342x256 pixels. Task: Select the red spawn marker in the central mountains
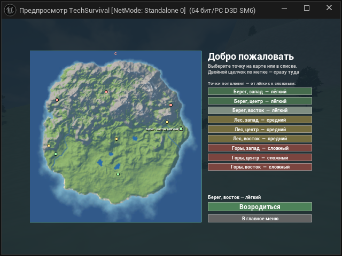point(106,92)
